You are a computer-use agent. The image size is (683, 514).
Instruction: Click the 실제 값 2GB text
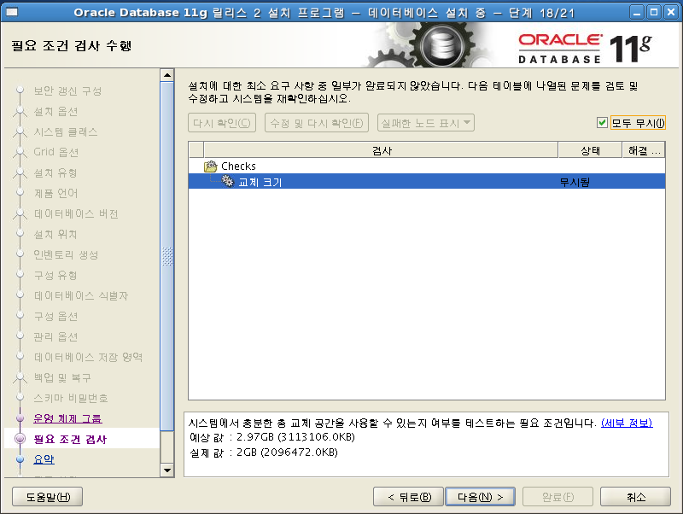264,453
